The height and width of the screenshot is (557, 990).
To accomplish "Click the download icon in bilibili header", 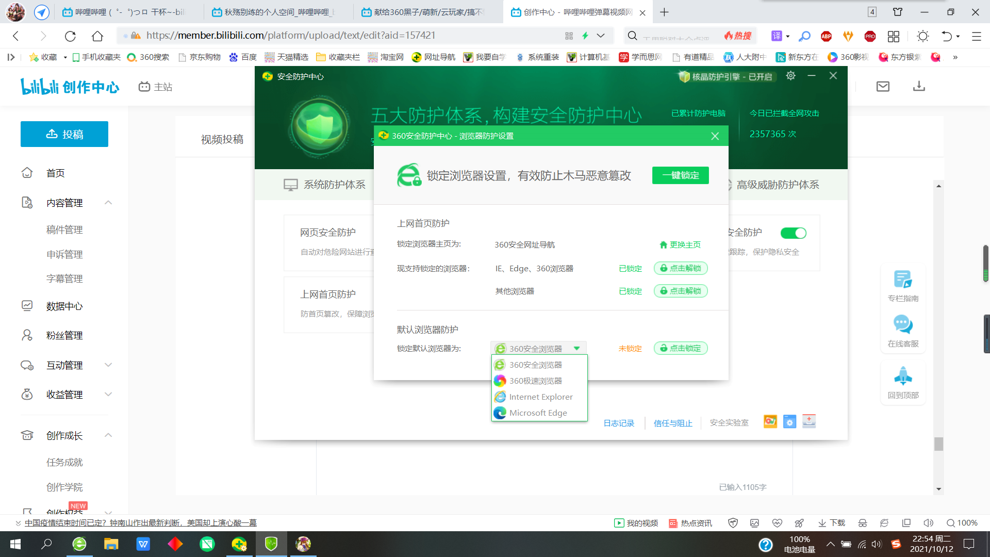I will [x=919, y=87].
